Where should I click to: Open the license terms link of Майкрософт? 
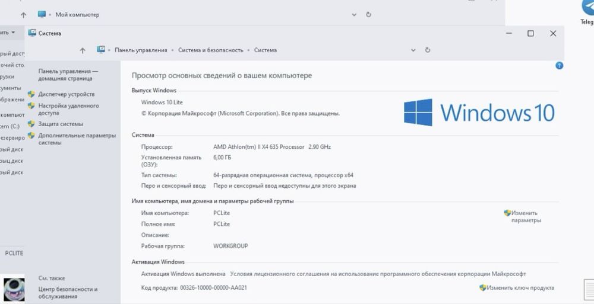point(378,274)
